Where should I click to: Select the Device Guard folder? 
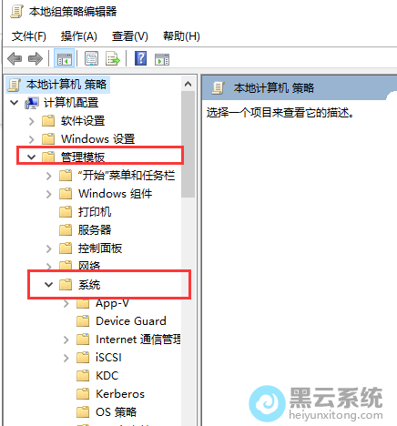pos(131,321)
